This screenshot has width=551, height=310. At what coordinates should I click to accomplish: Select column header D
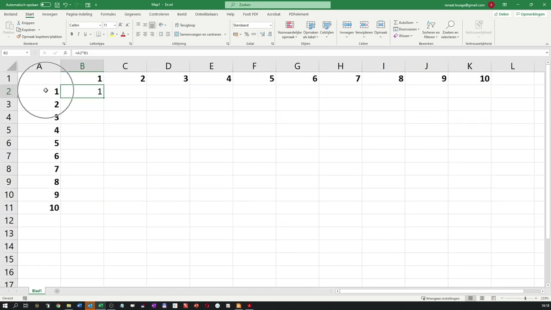pos(168,66)
